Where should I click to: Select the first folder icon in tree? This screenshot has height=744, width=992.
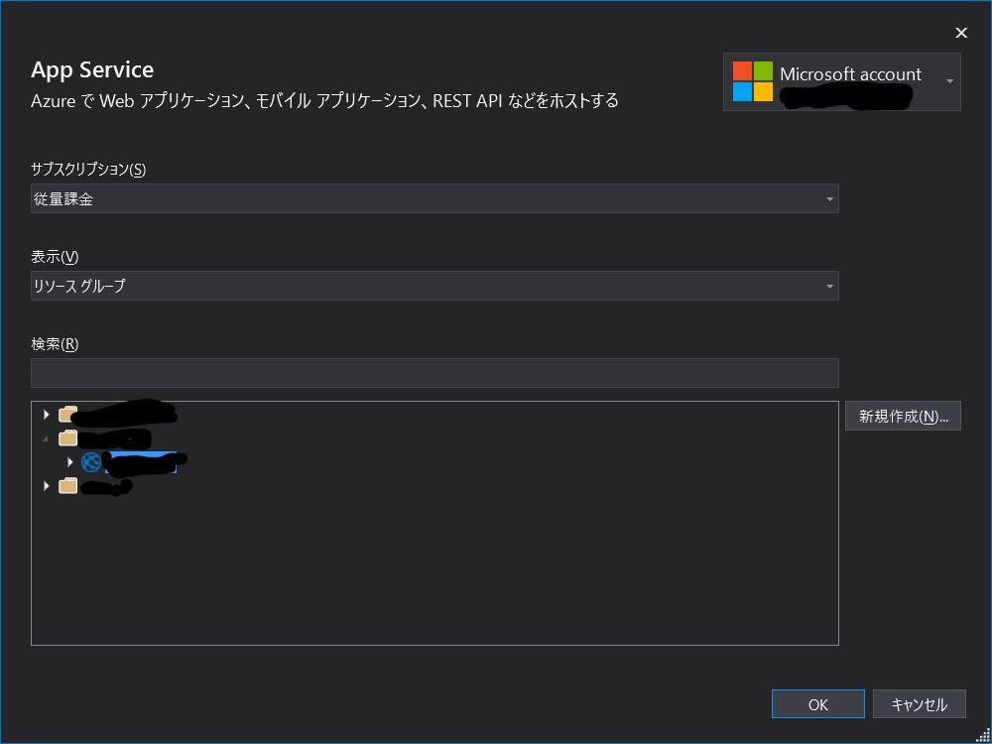pyautogui.click(x=67, y=415)
